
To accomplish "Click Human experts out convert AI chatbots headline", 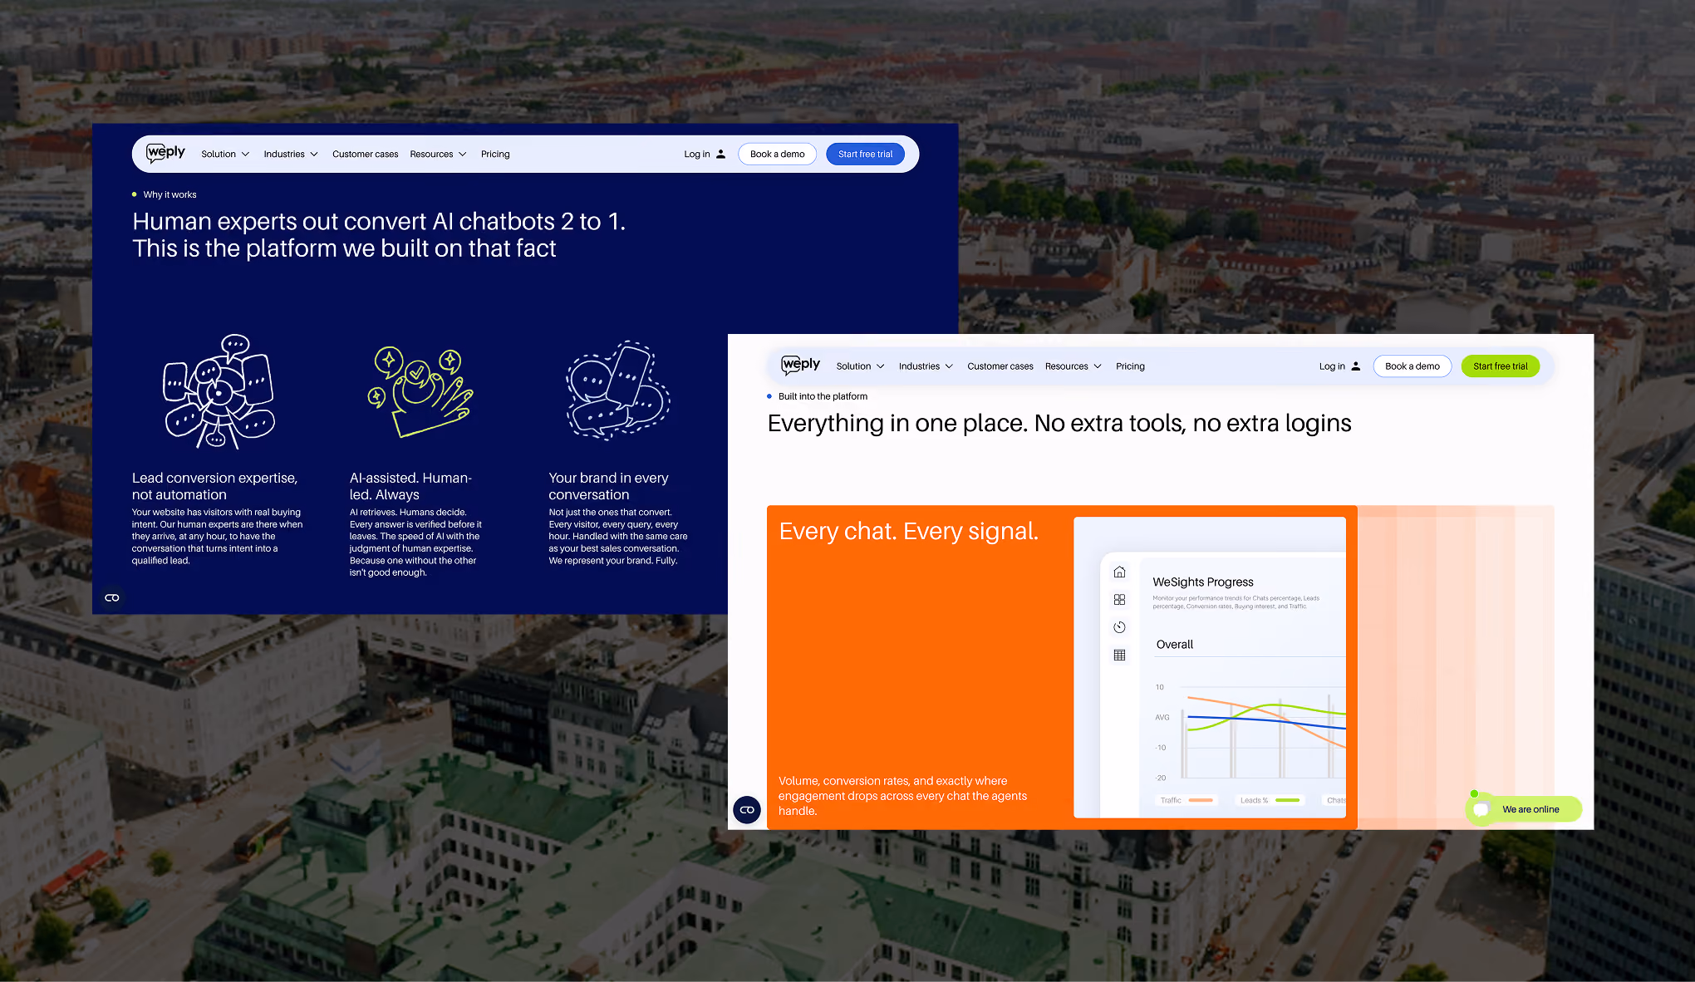I will (x=379, y=234).
